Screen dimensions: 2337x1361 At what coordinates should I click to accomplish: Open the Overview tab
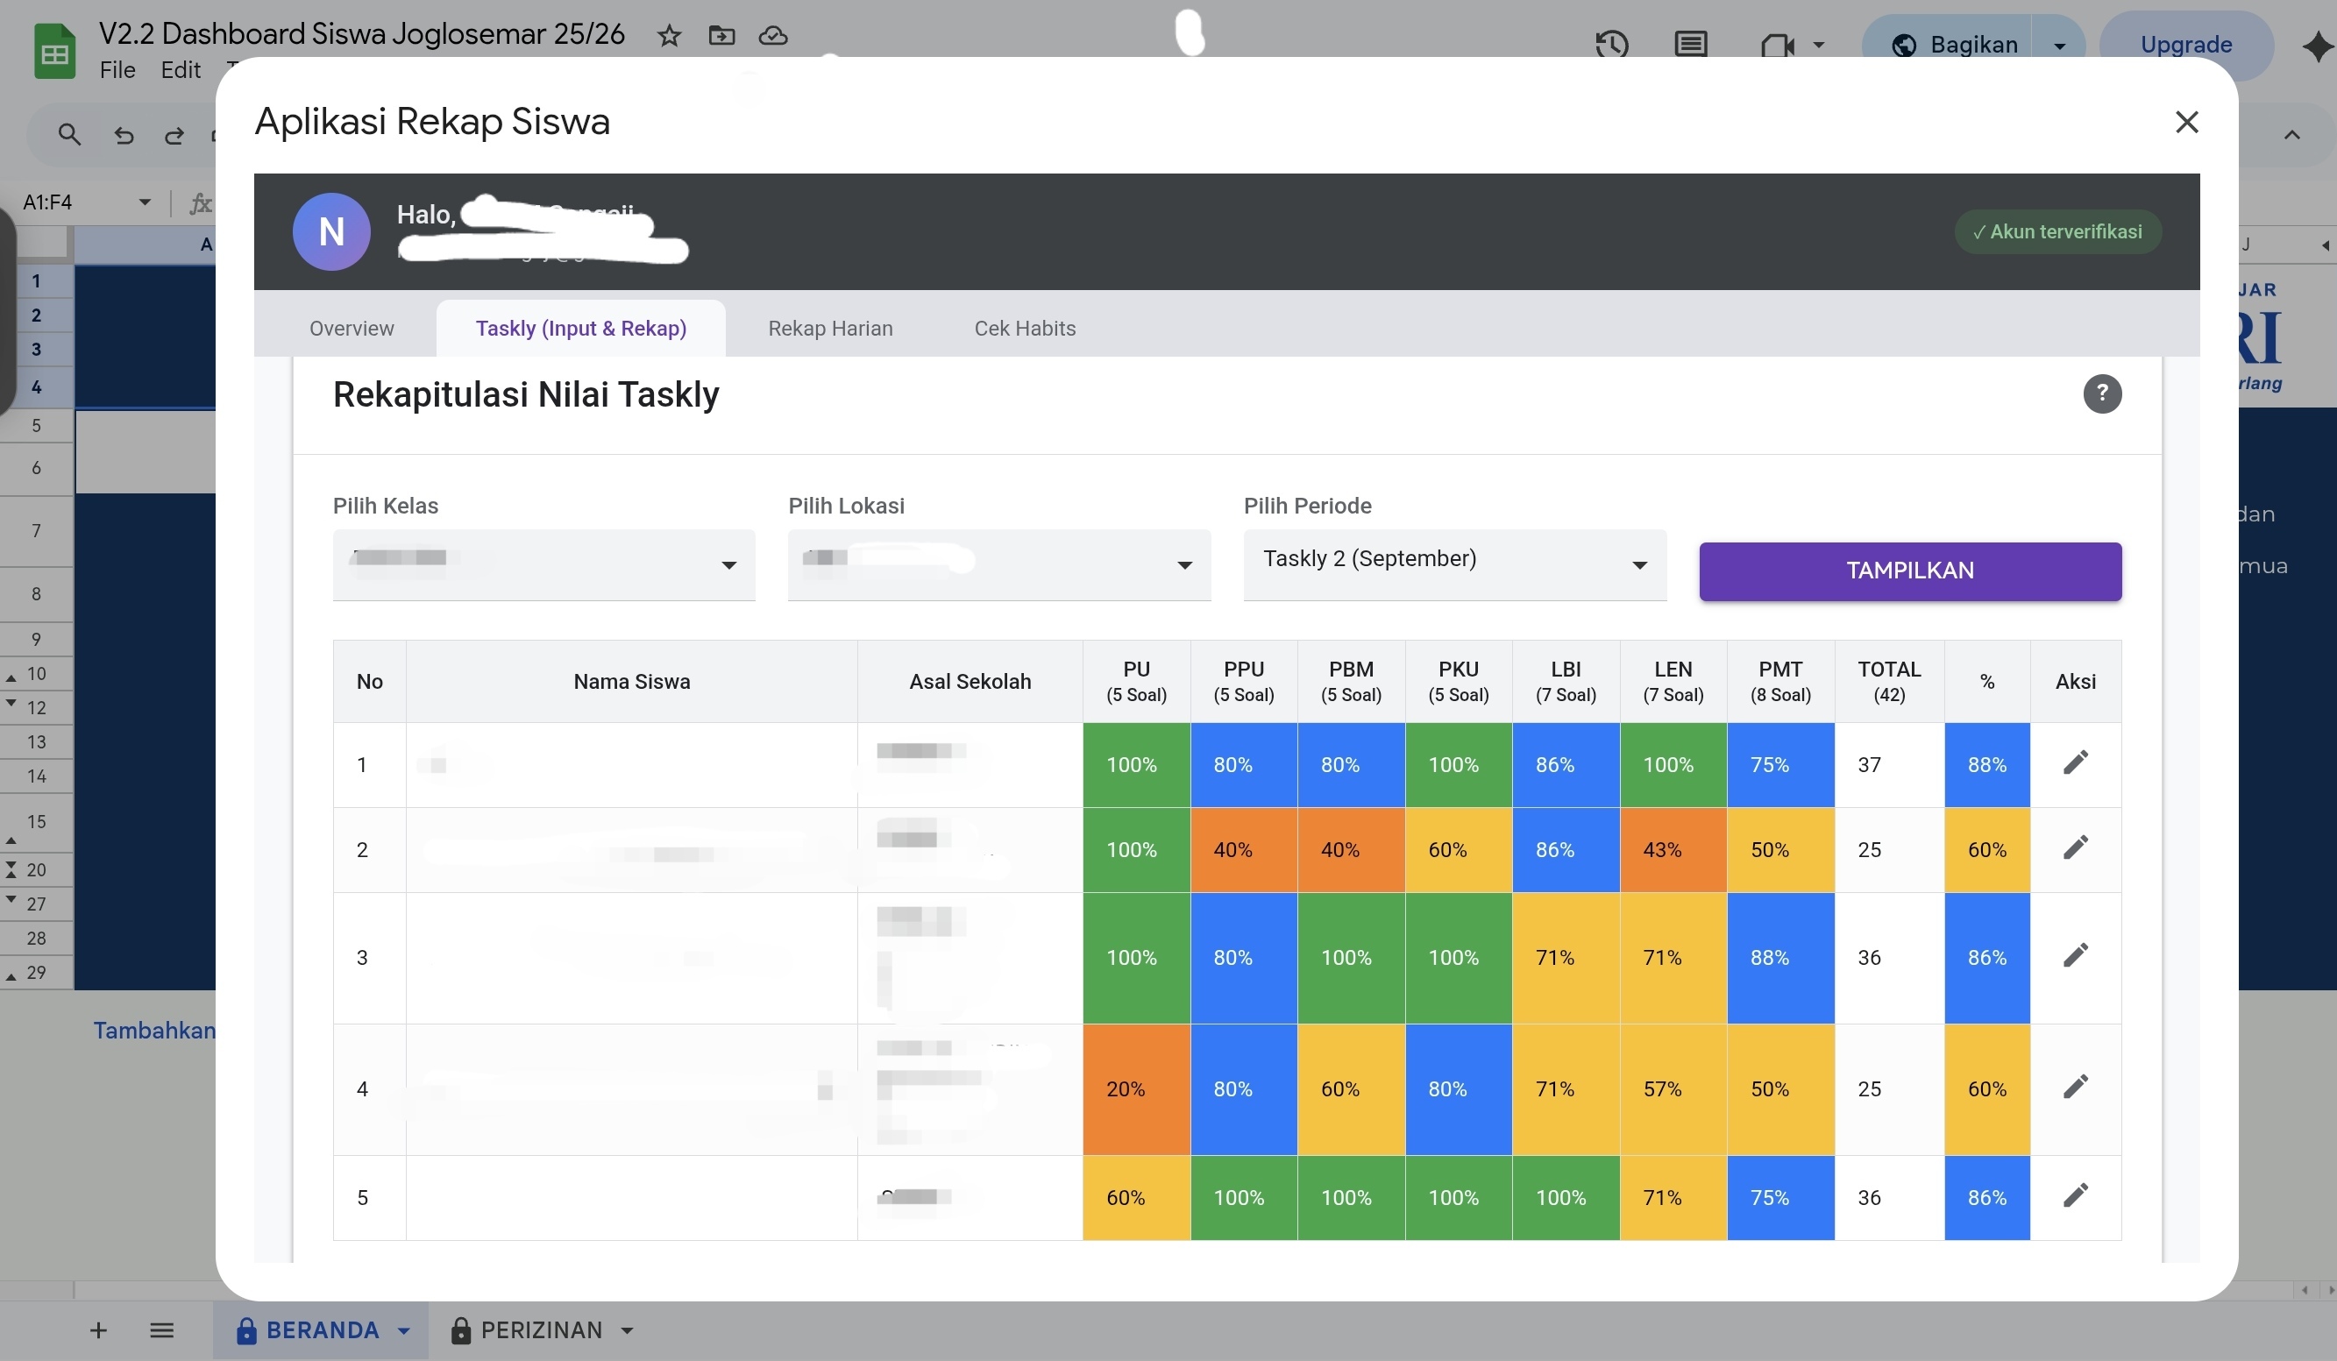coord(352,328)
